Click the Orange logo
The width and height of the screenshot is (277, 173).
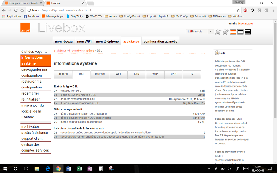[25, 27]
